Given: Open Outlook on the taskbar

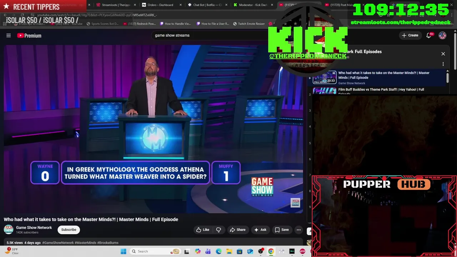Looking at the screenshot, I should 250,251.
